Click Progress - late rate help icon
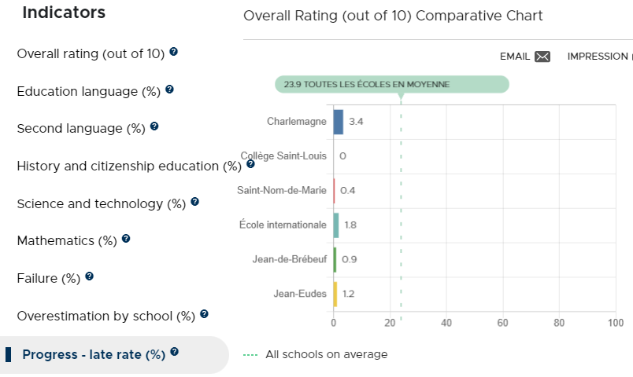Image resolution: width=633 pixels, height=377 pixels. 175,352
